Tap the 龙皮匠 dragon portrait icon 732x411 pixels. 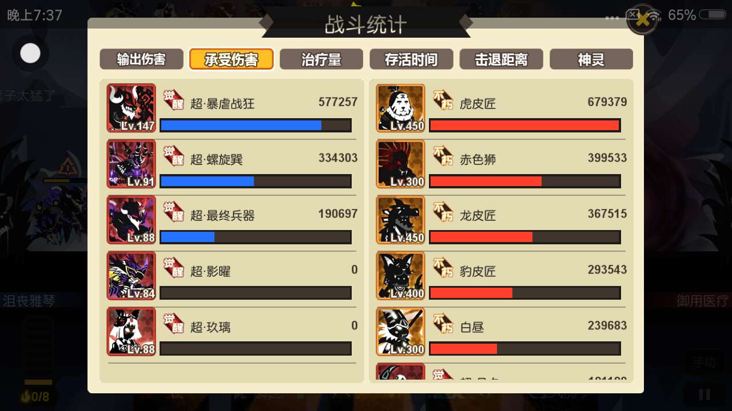(400, 220)
